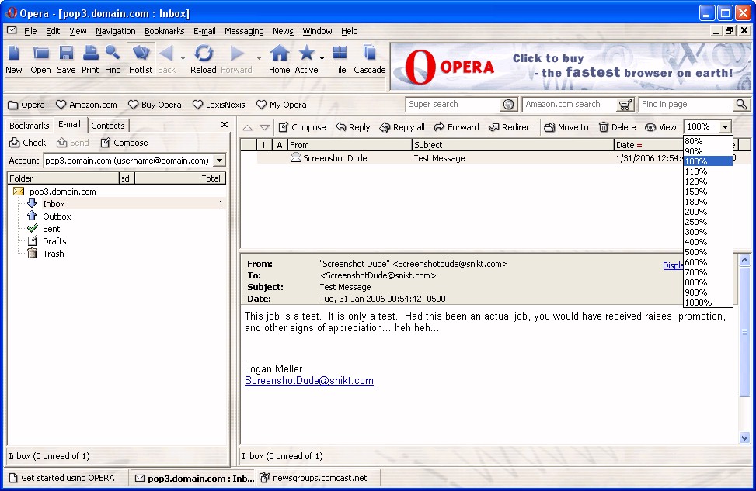Select the Inbox folder
756x491 pixels.
pos(54,204)
